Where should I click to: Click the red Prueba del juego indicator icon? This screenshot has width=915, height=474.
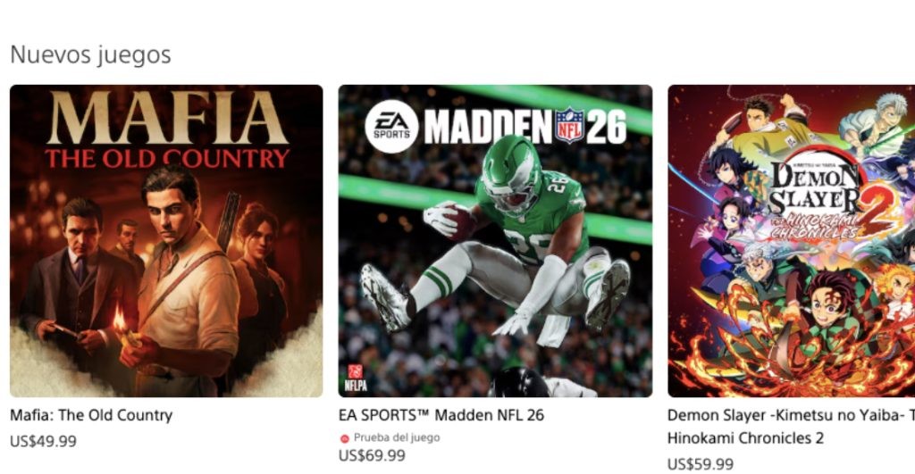point(345,438)
